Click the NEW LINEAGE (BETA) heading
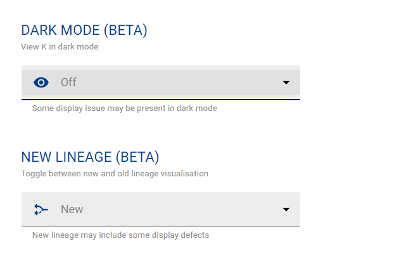This screenshot has width=404, height=262. point(90,157)
